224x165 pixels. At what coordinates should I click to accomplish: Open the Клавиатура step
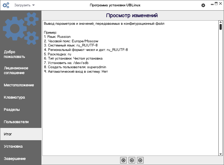coord(21,97)
